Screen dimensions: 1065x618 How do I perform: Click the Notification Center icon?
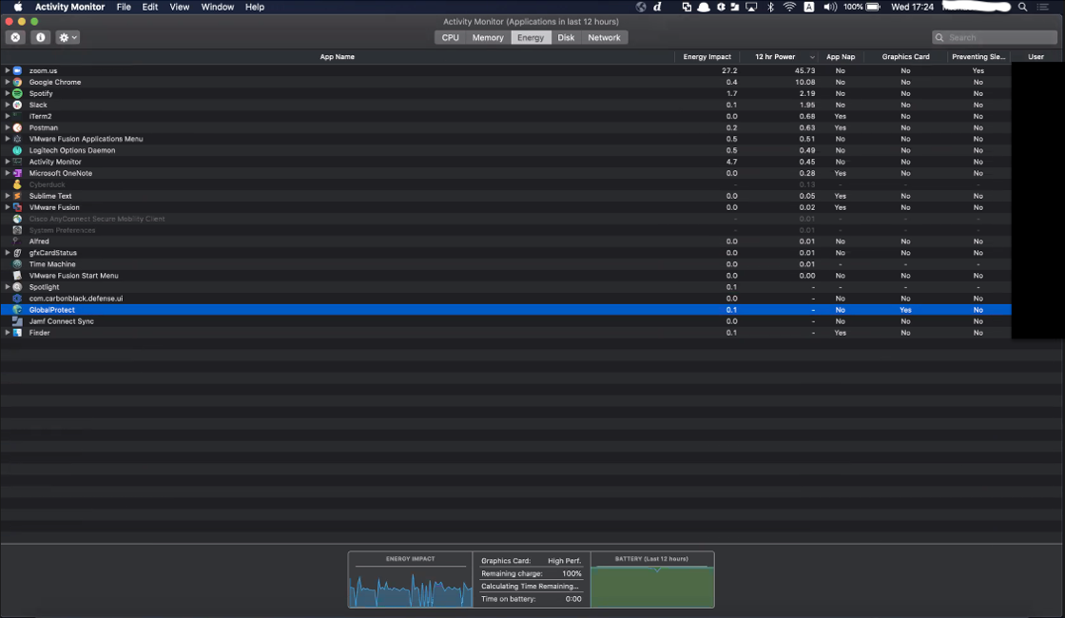coord(1043,7)
